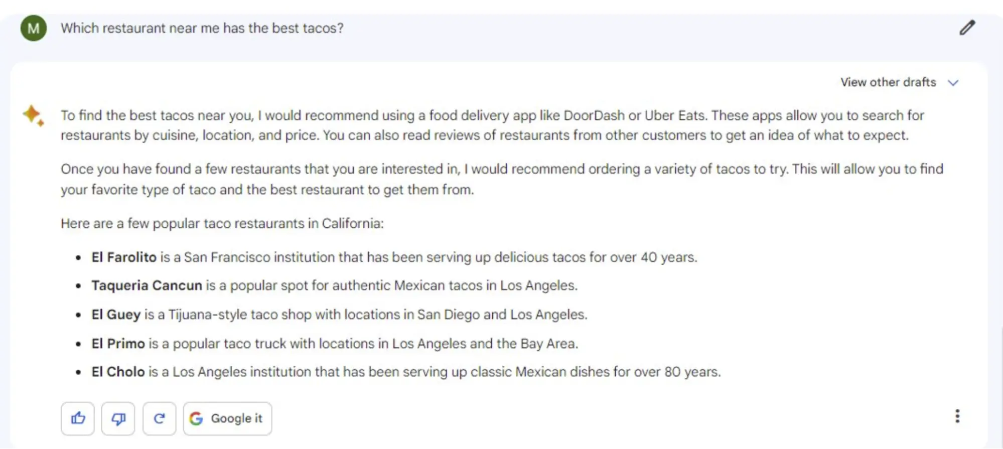Select the bolded "El Guey" name

115,315
